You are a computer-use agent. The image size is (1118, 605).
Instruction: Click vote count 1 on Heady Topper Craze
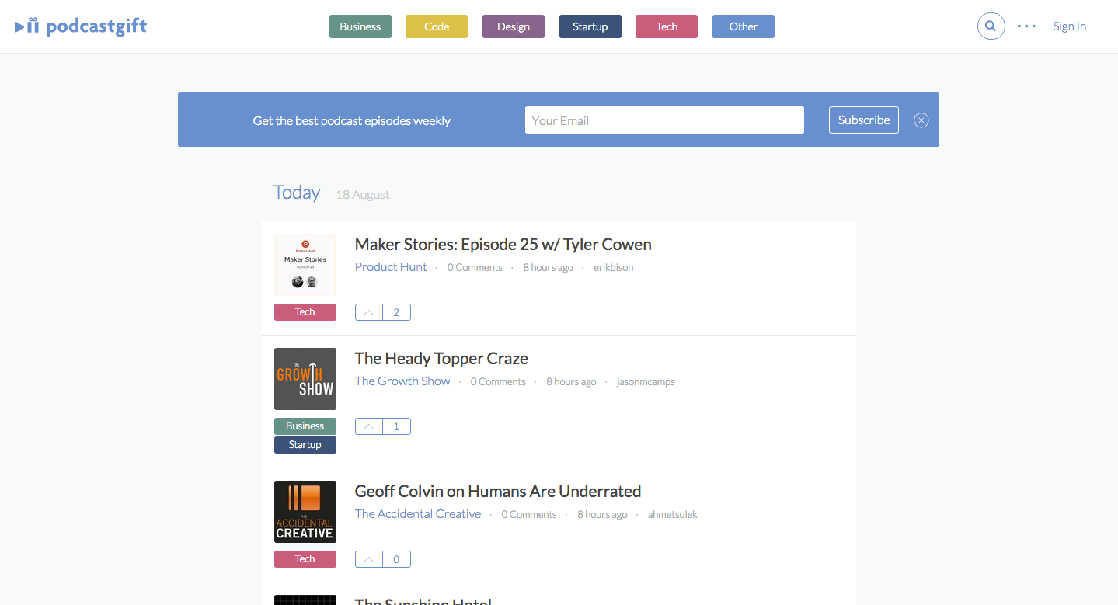(396, 426)
